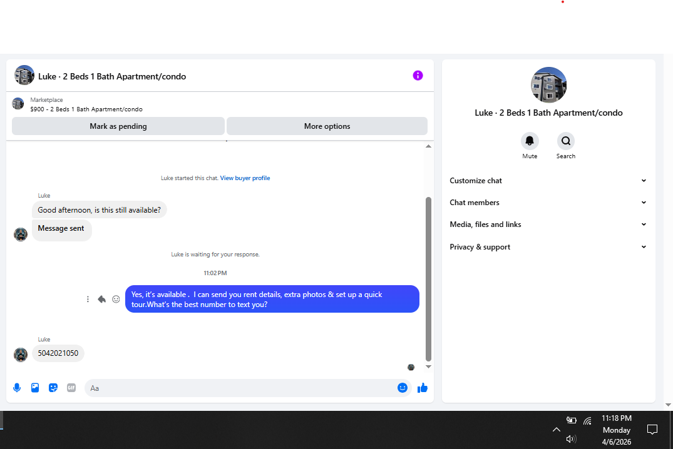673x449 pixels.
Task: Open listing thumbnail in chat header
Action: pos(24,76)
